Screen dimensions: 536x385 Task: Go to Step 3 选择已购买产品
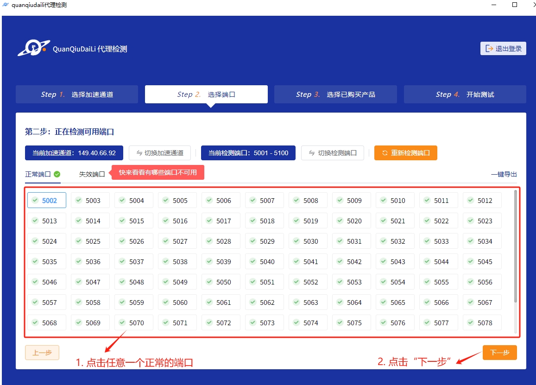tap(335, 95)
